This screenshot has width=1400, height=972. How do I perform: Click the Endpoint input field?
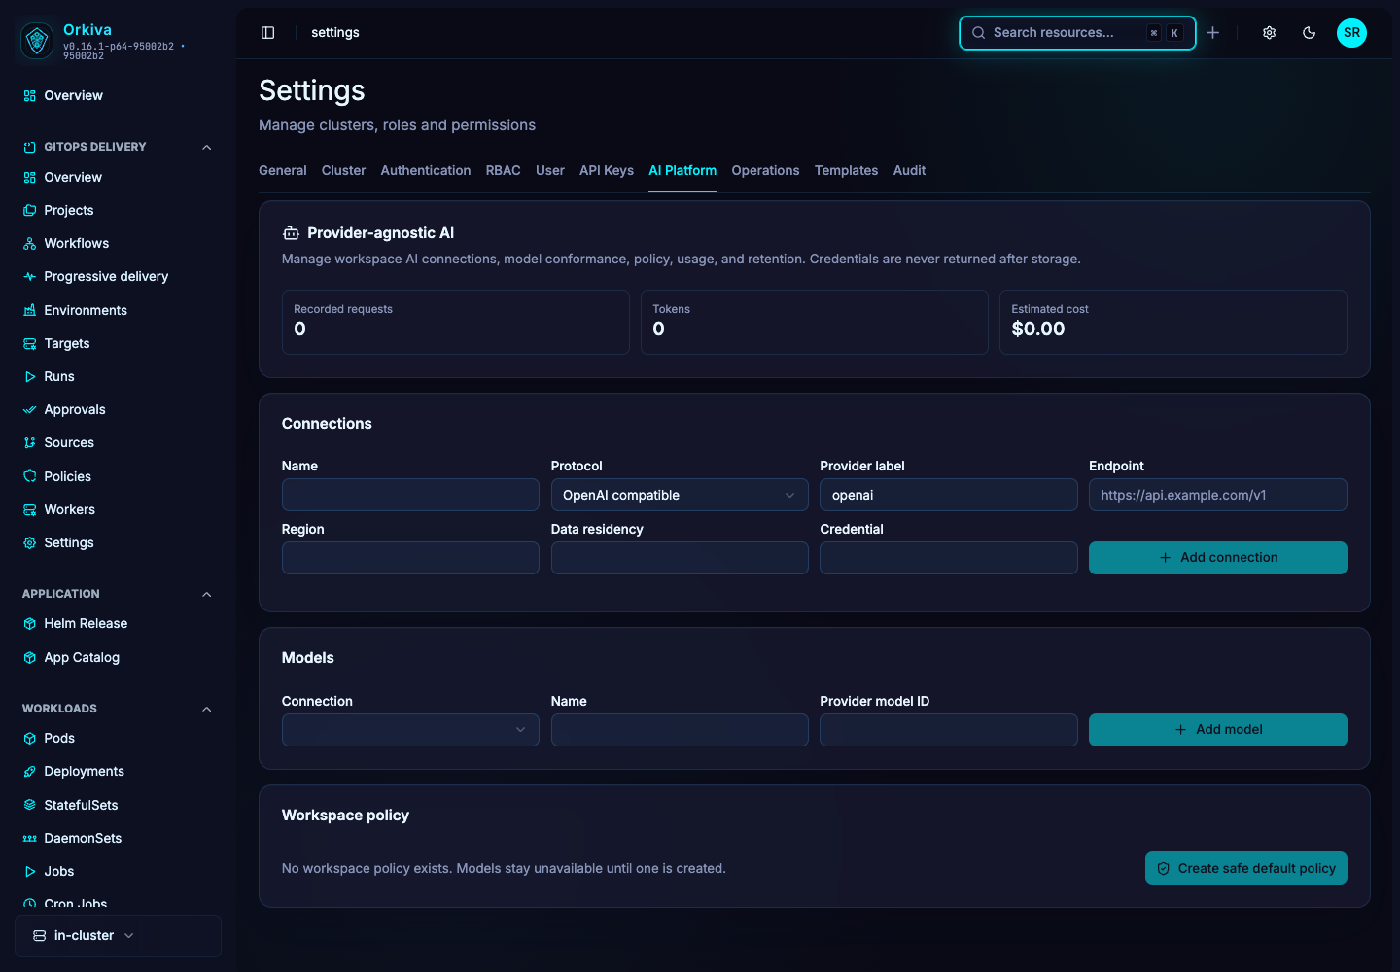click(x=1218, y=495)
